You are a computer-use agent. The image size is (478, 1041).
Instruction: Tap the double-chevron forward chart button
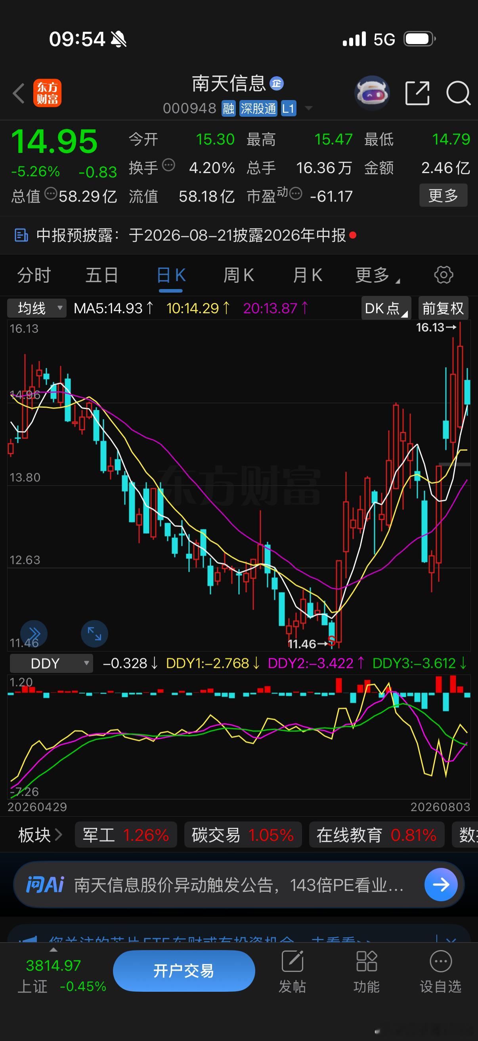click(x=34, y=634)
